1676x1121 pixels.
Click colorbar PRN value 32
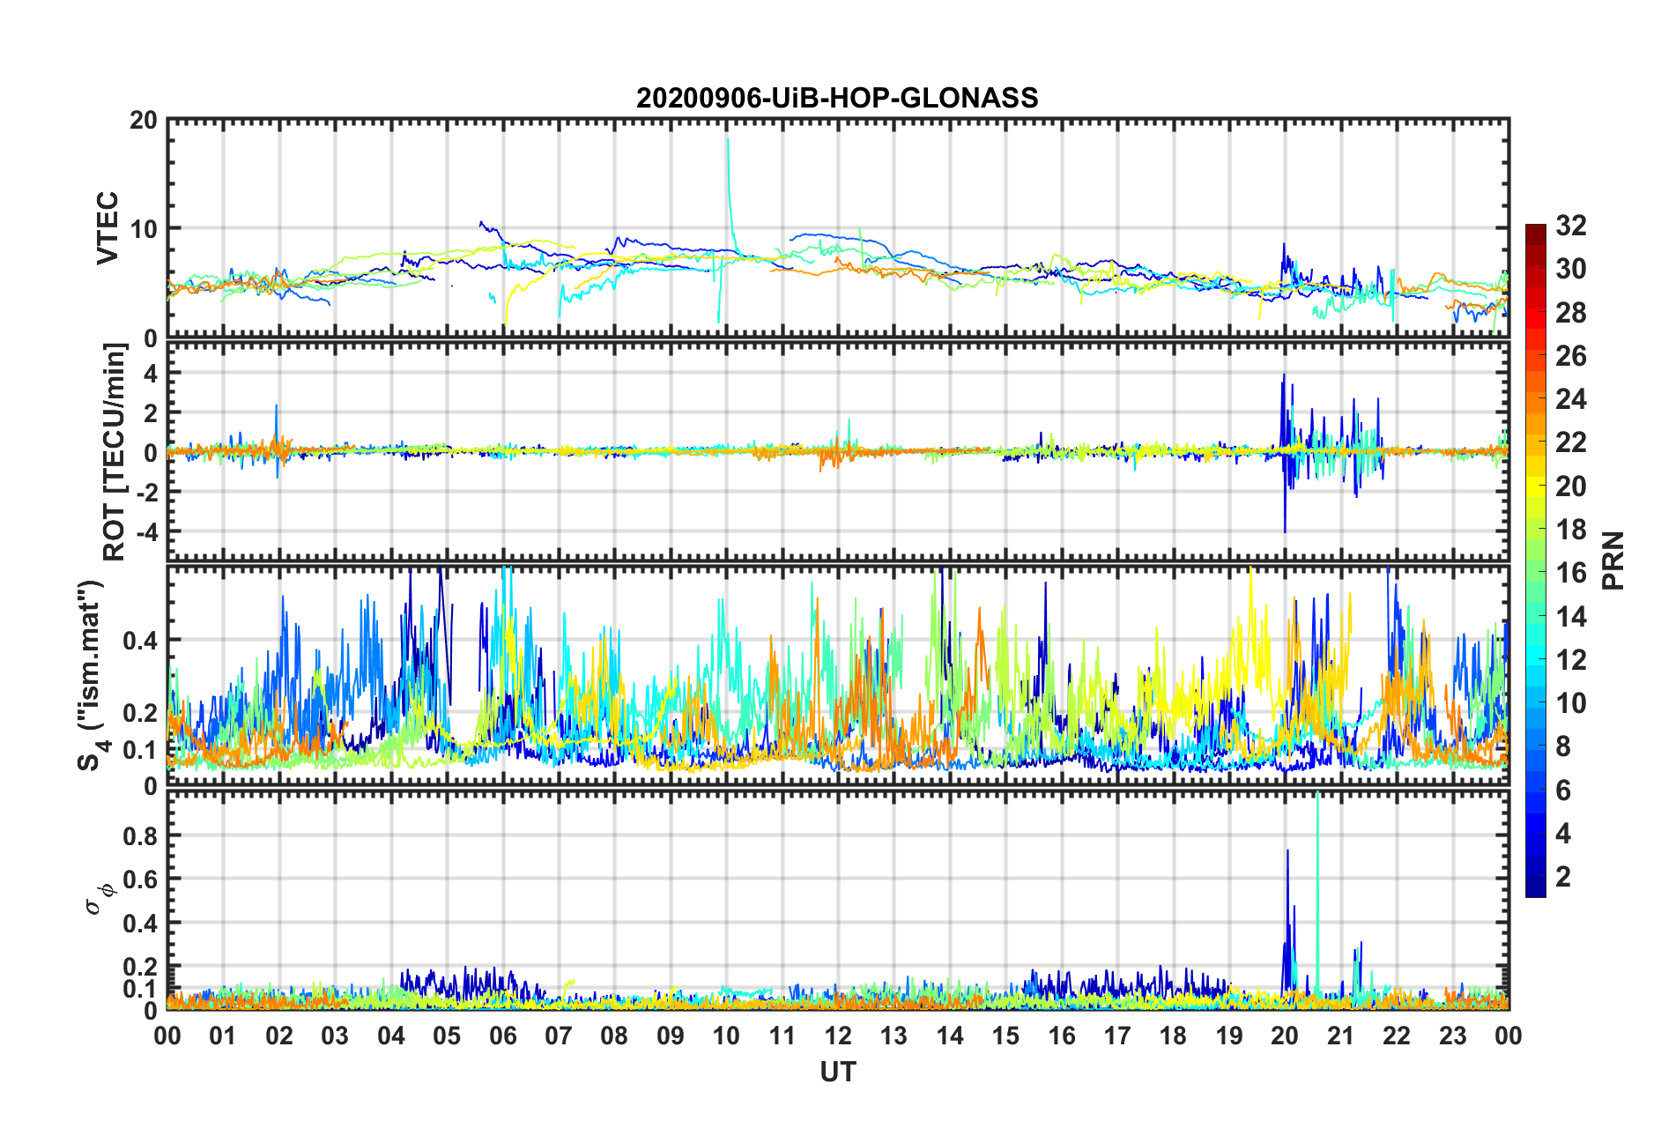[x=1571, y=226]
